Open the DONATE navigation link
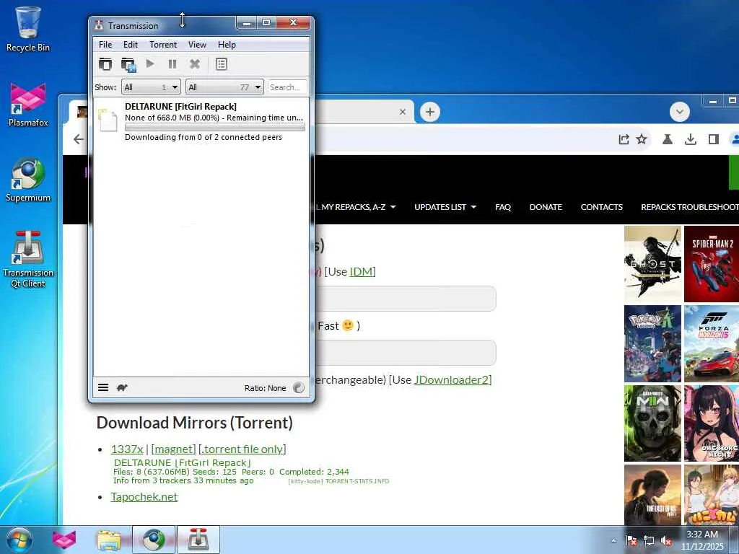 point(546,207)
